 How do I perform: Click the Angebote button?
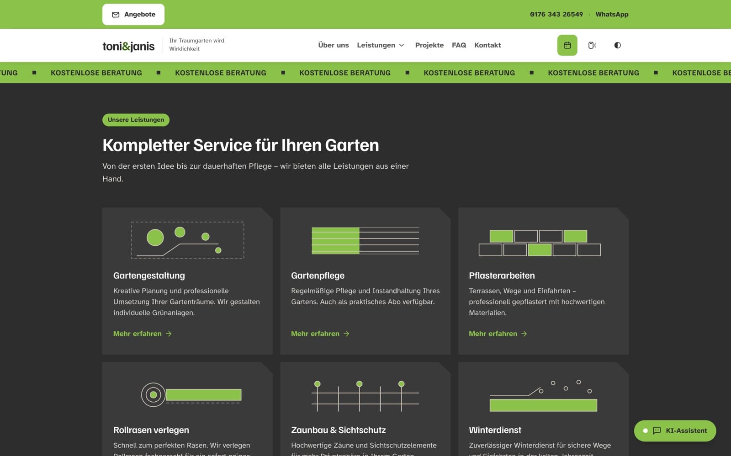point(133,15)
